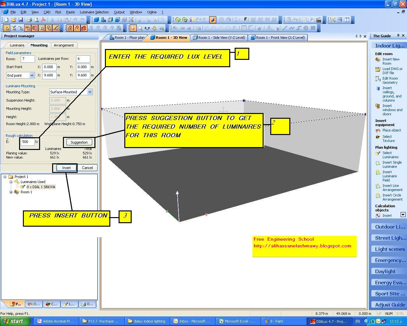Open the Mounting Type dropdown

pyautogui.click(x=90, y=92)
